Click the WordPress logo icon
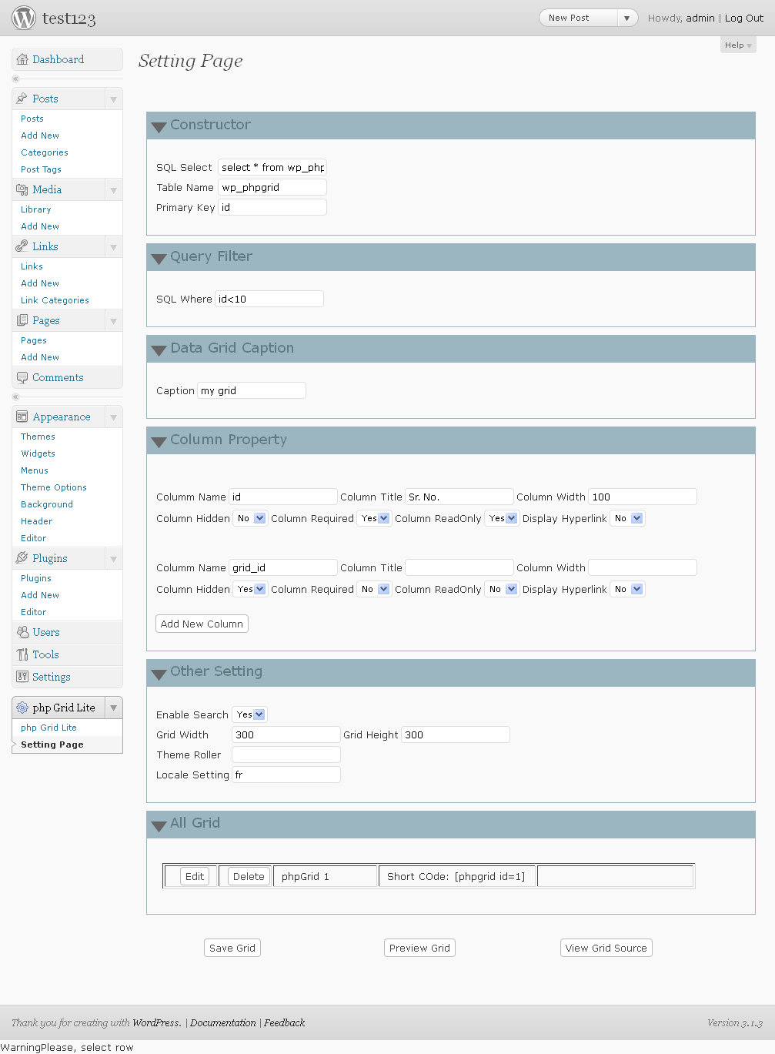The image size is (775, 1054). [24, 18]
